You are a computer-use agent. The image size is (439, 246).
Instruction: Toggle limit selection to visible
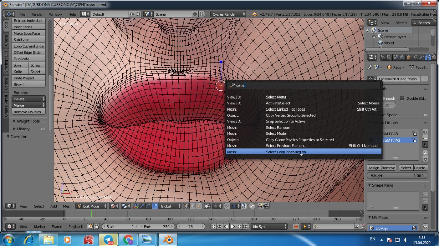pos(207,206)
